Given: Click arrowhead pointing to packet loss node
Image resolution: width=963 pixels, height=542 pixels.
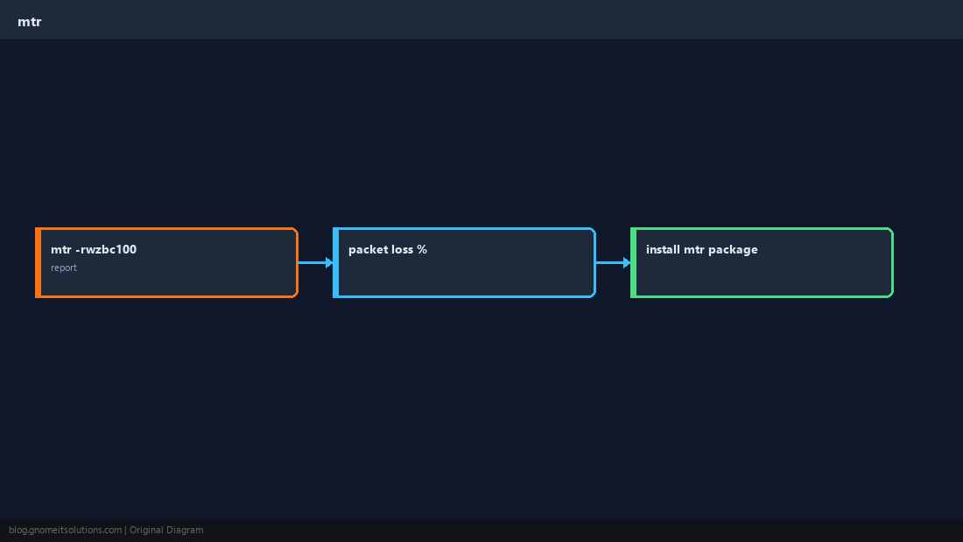Looking at the screenshot, I should click(329, 262).
